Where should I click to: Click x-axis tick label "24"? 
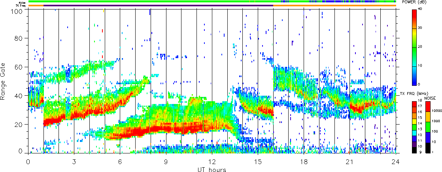tap(396, 162)
